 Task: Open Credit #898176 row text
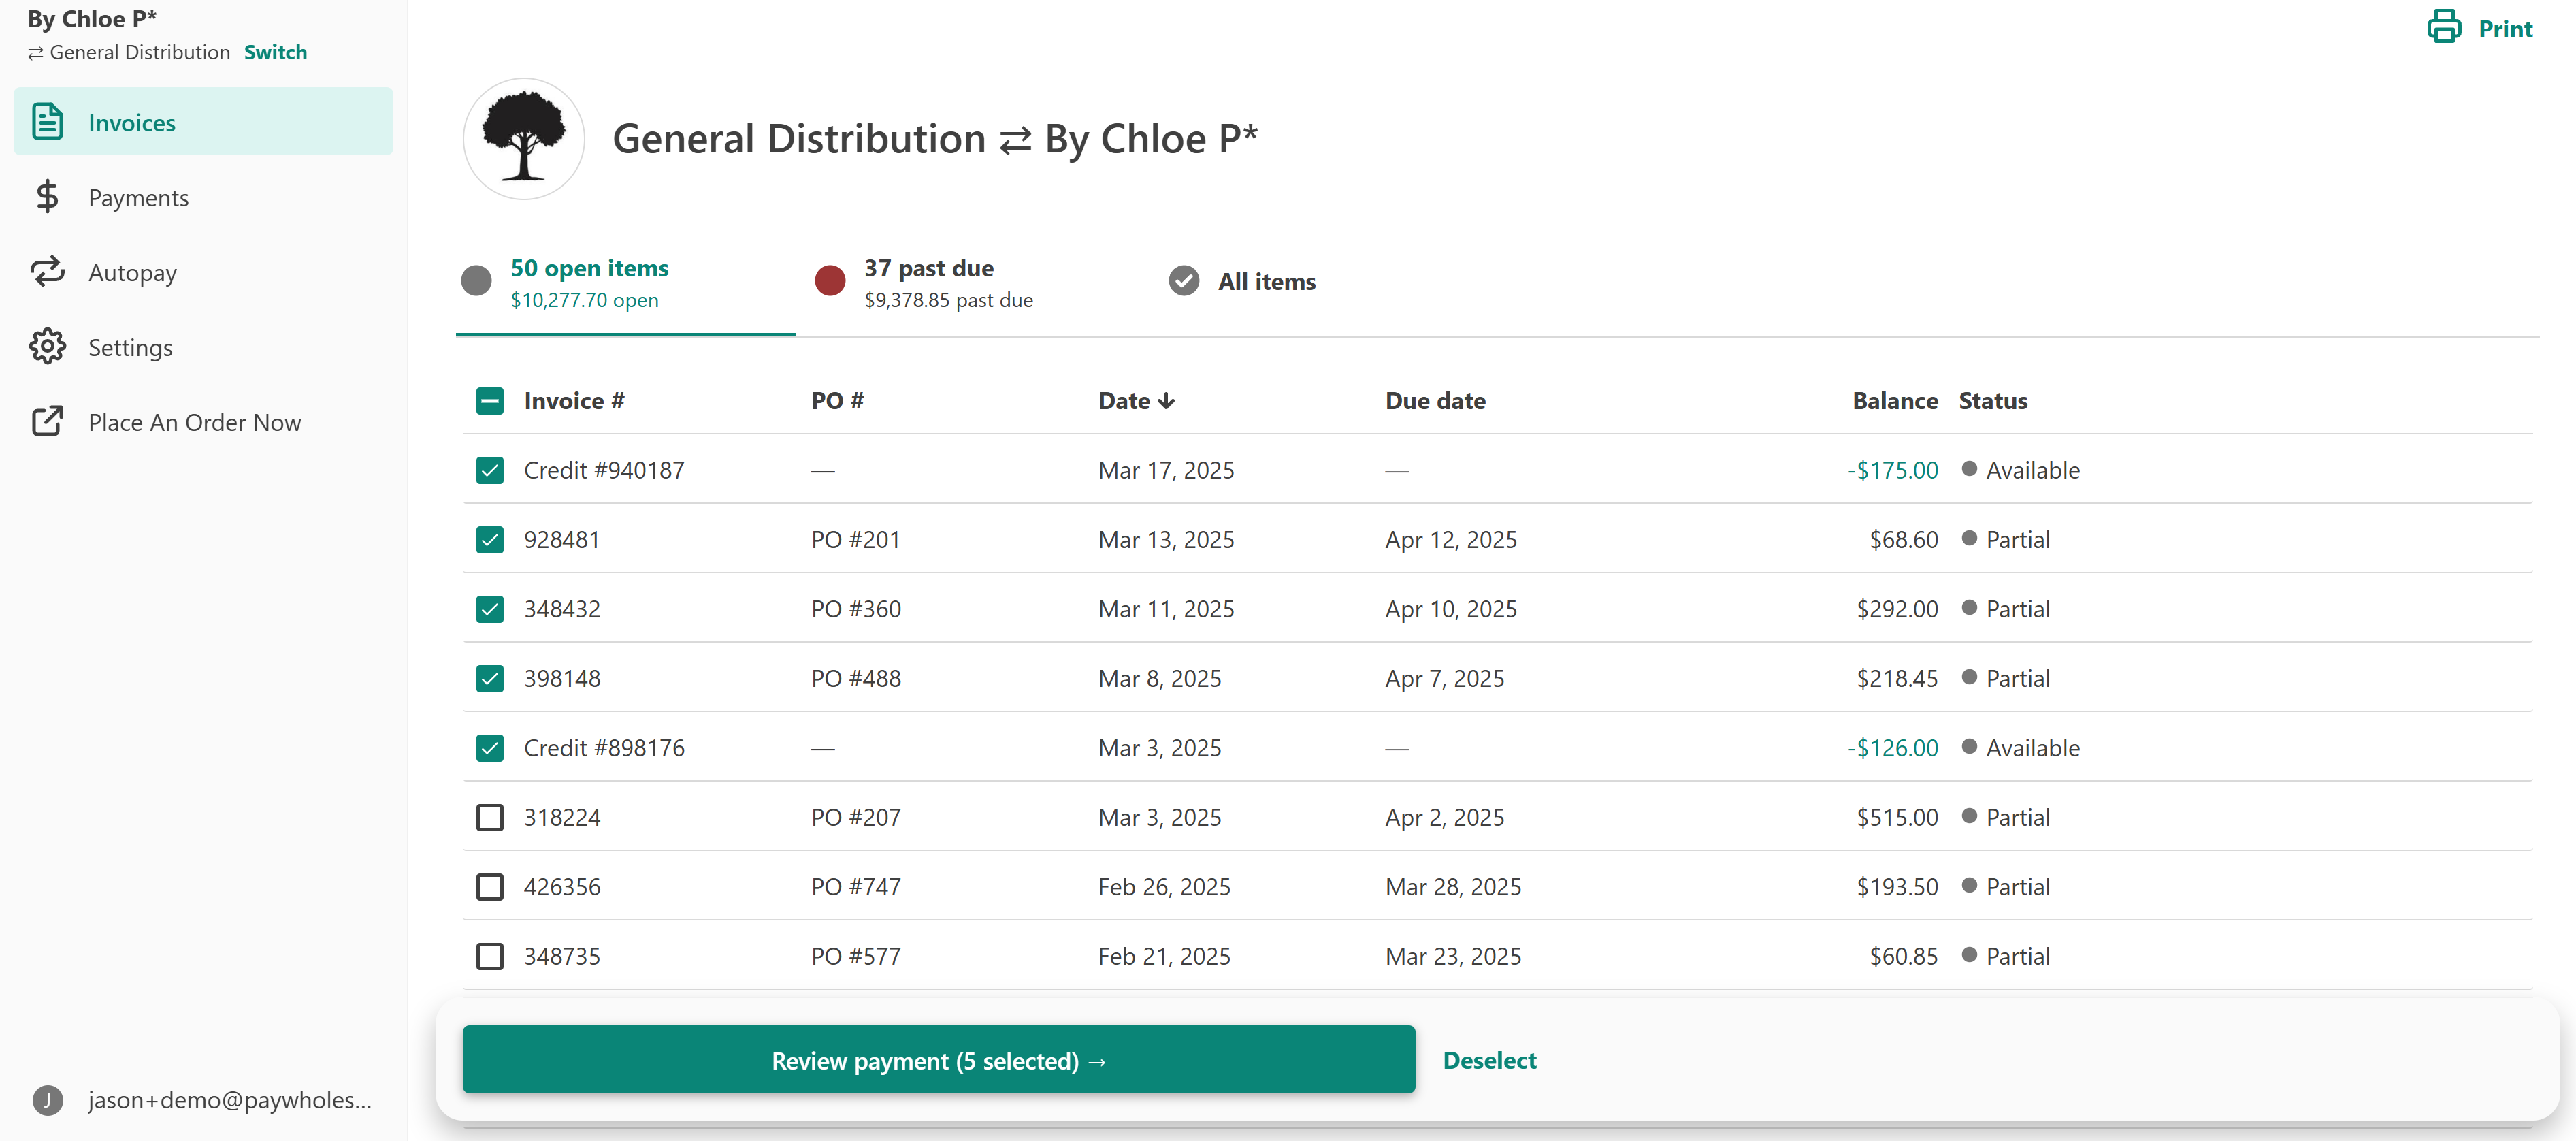click(604, 748)
